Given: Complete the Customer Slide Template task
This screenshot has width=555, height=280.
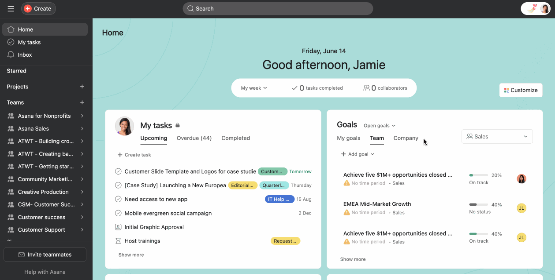Looking at the screenshot, I should (118, 171).
